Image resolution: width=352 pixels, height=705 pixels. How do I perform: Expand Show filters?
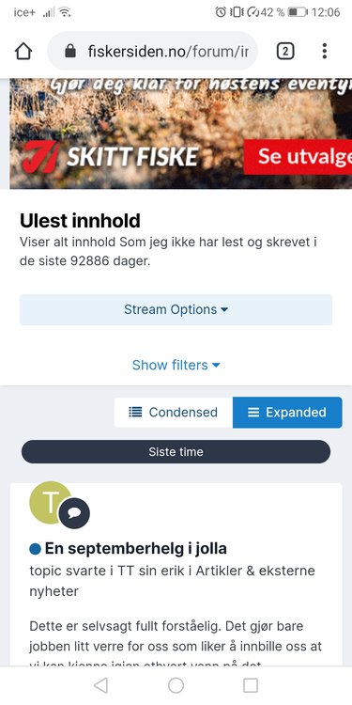tap(176, 365)
